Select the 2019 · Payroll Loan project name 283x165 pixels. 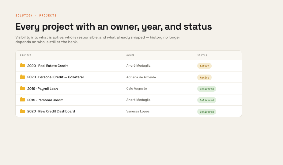coord(42,89)
